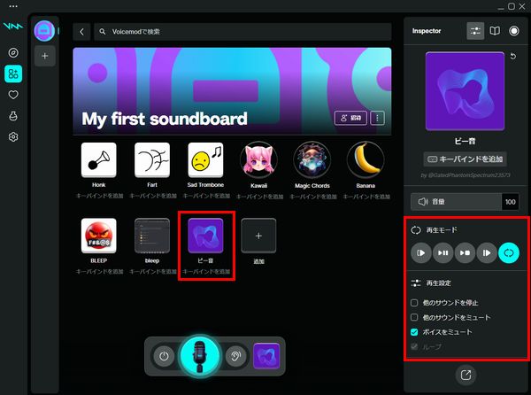This screenshot has height=395, width=531.
Task: Open the heart favorites icon in sidebar
Action: point(13,95)
